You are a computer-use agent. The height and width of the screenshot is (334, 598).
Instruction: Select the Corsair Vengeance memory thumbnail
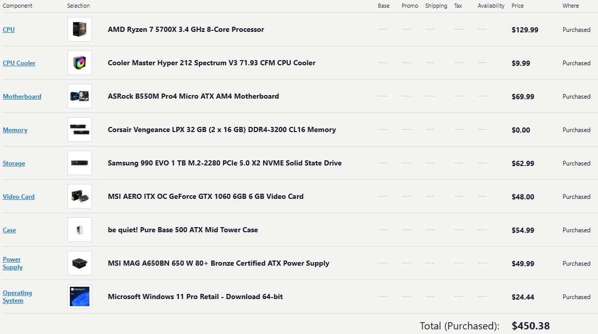[x=80, y=129]
